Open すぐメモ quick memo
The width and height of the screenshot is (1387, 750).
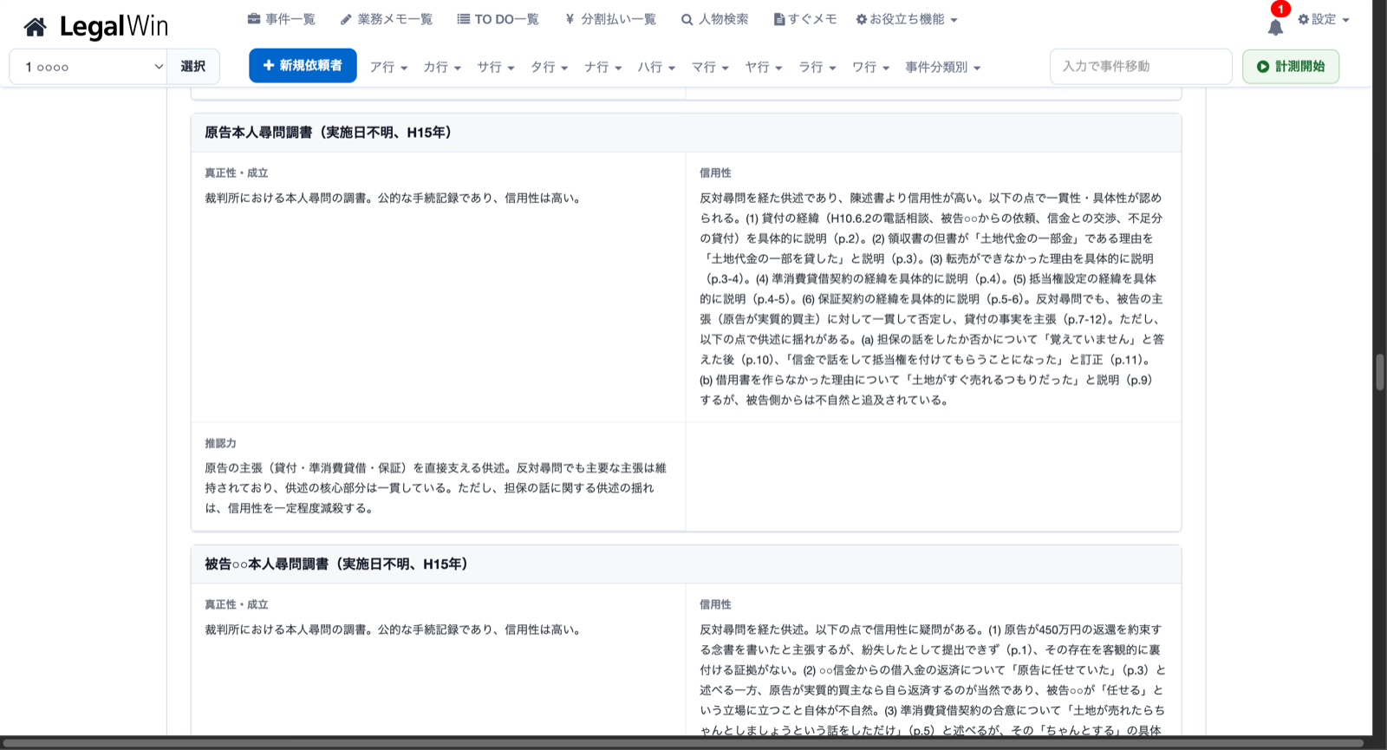pyautogui.click(x=805, y=19)
